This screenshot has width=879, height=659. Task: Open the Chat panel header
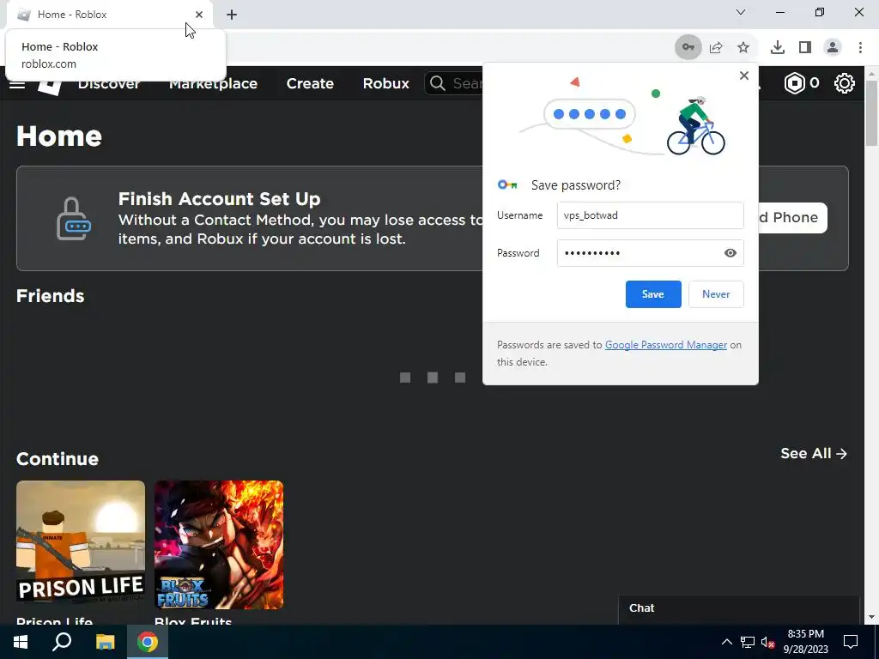tap(738, 608)
